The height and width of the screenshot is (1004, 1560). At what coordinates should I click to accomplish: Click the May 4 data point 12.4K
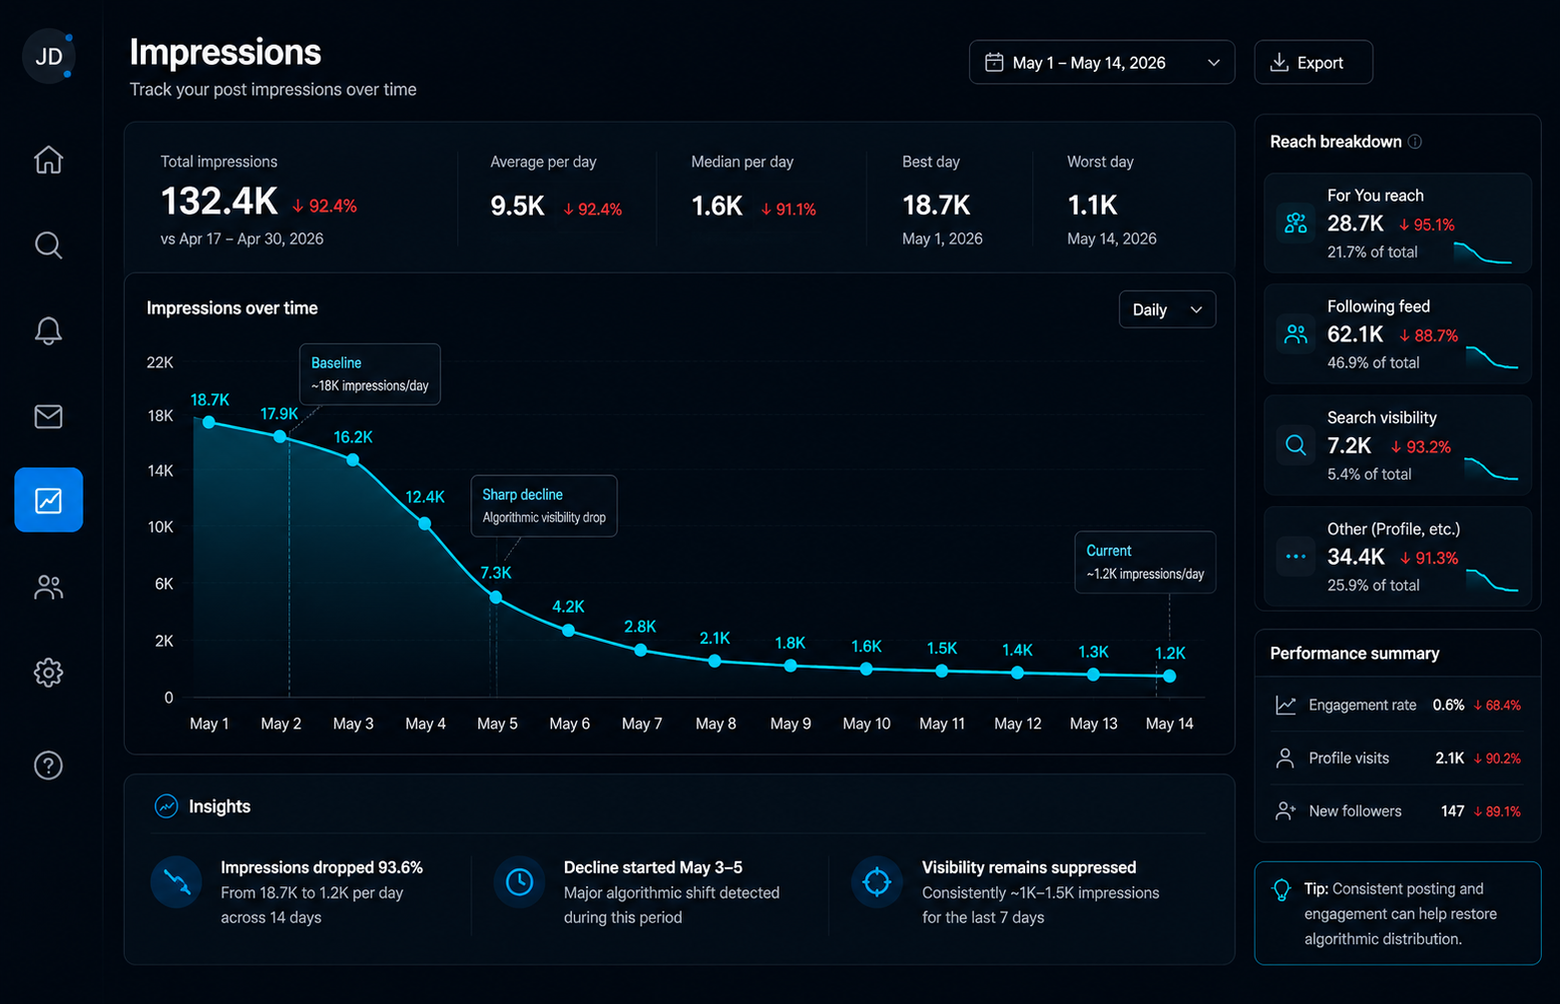click(x=424, y=523)
